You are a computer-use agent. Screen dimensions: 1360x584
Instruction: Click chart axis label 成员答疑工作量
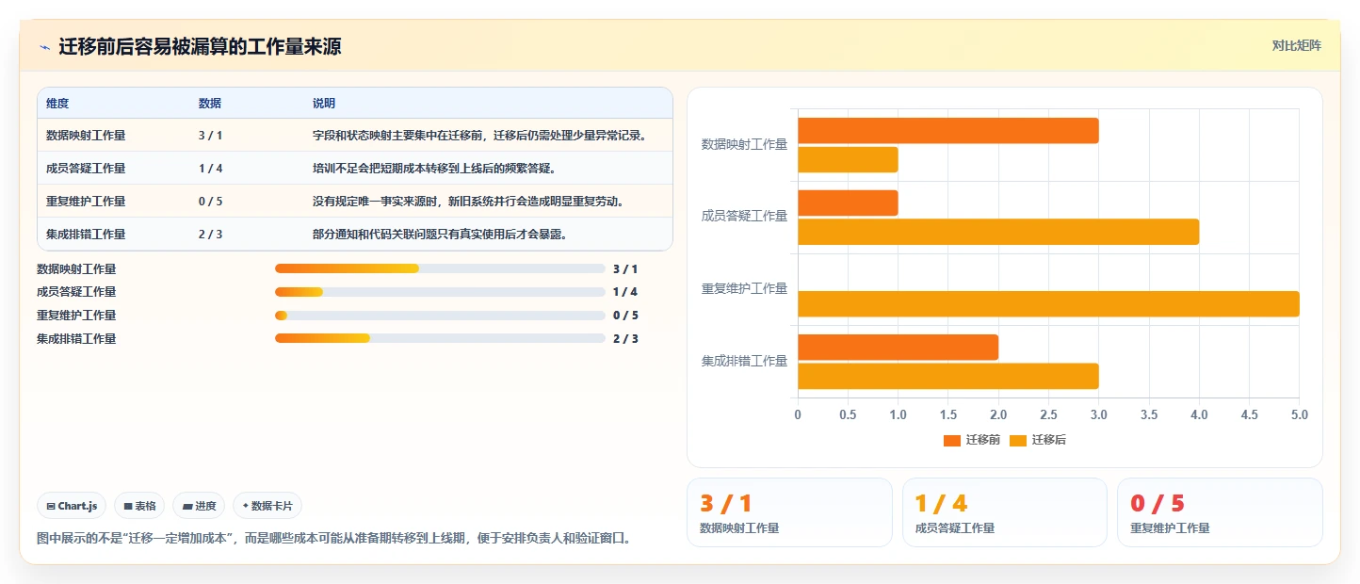[x=744, y=217]
